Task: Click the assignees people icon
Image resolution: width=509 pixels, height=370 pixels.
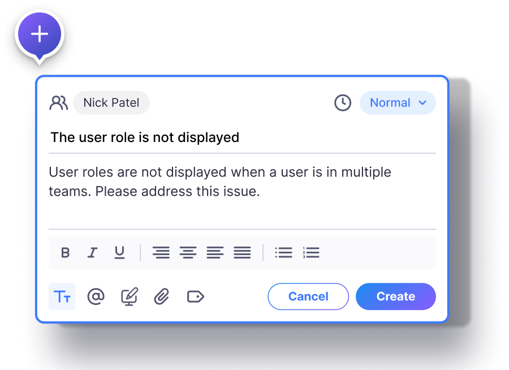Action: pyautogui.click(x=58, y=103)
